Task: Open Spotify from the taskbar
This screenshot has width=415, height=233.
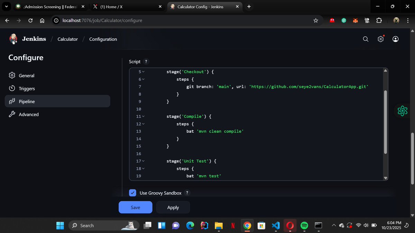Action: [304, 225]
